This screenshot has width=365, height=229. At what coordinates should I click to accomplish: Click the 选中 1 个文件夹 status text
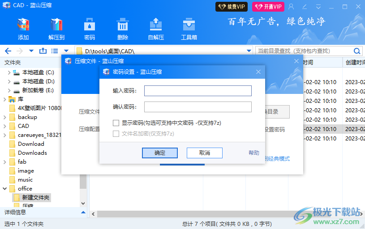click(24, 224)
